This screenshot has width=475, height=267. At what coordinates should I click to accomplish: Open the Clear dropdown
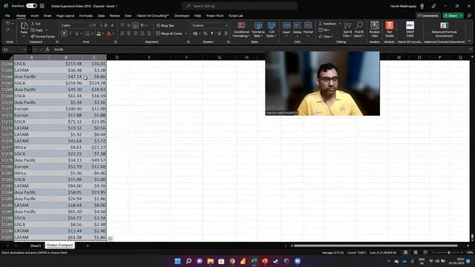(326, 36)
